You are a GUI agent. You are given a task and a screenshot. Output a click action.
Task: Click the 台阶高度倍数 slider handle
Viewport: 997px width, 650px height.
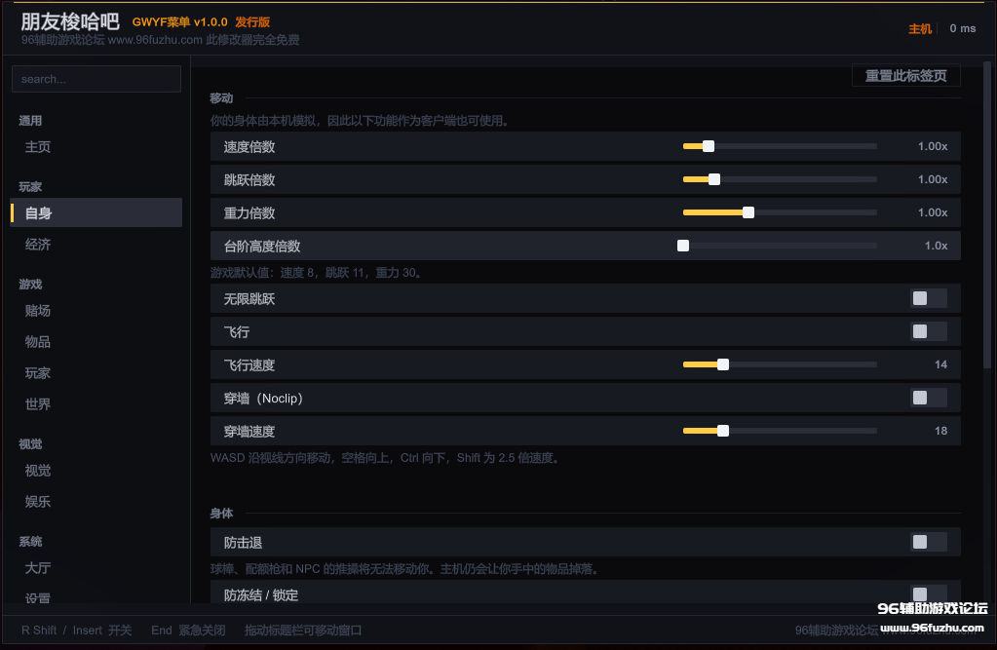point(683,246)
